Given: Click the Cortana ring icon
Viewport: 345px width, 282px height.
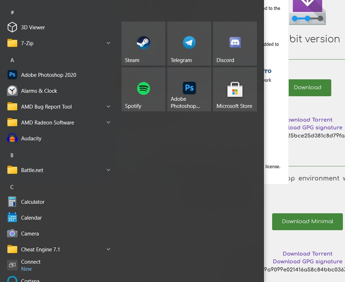Looking at the screenshot, I should tap(12, 279).
